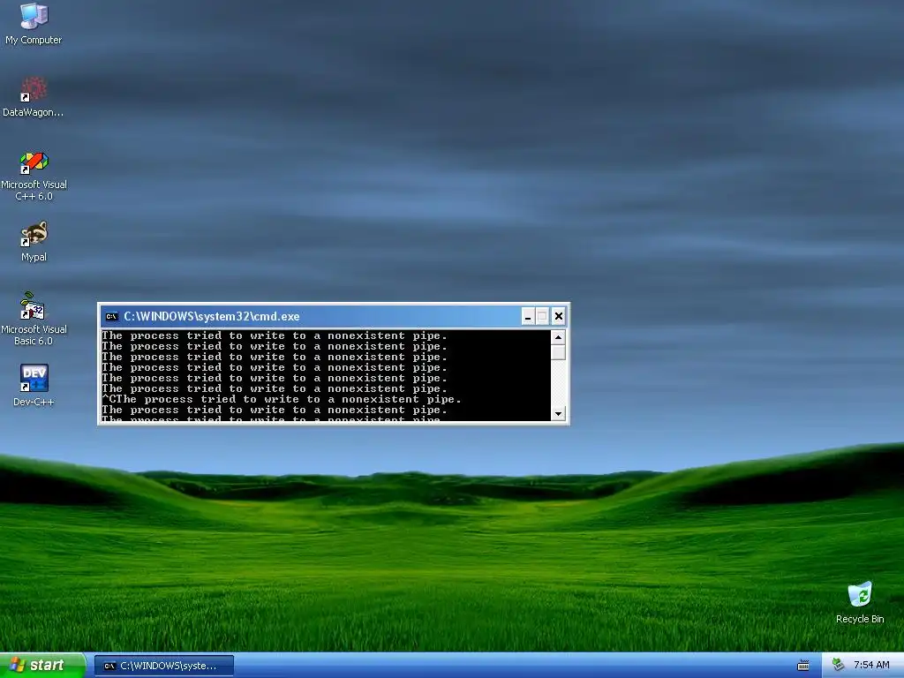Minimize the cmd.exe window
The image size is (904, 678).
tap(528, 316)
